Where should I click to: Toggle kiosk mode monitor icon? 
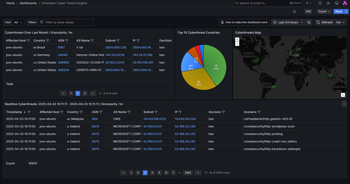point(337,3)
